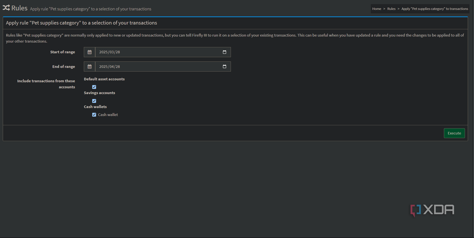
Task: Click the Execute button
Action: click(x=454, y=133)
